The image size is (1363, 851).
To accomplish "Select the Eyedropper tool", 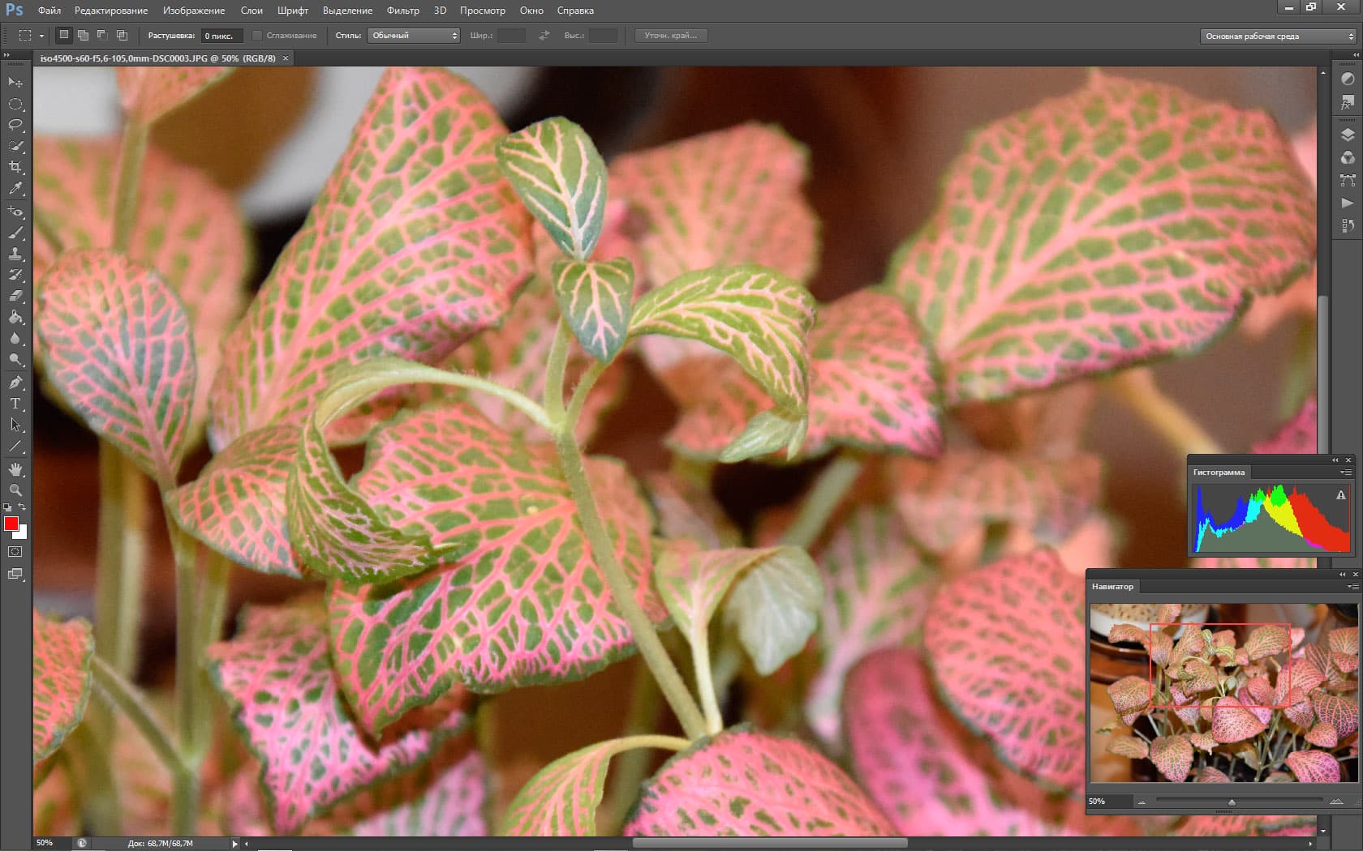I will coord(15,188).
